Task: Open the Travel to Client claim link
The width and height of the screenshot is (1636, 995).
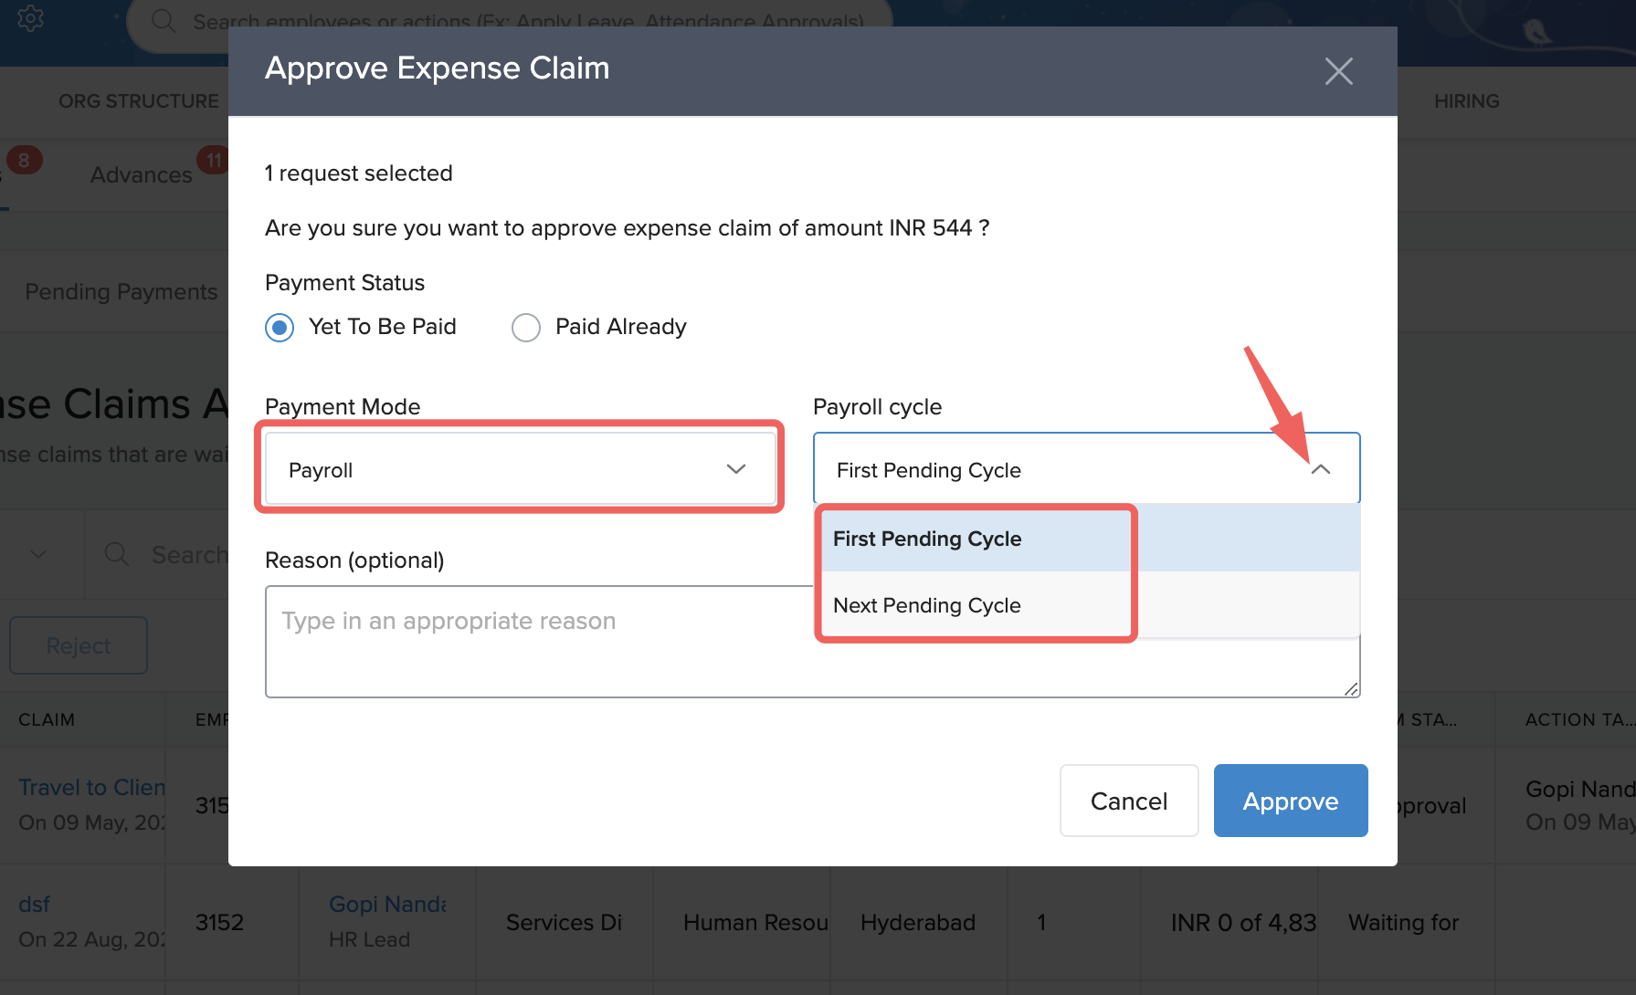Action: (x=91, y=787)
